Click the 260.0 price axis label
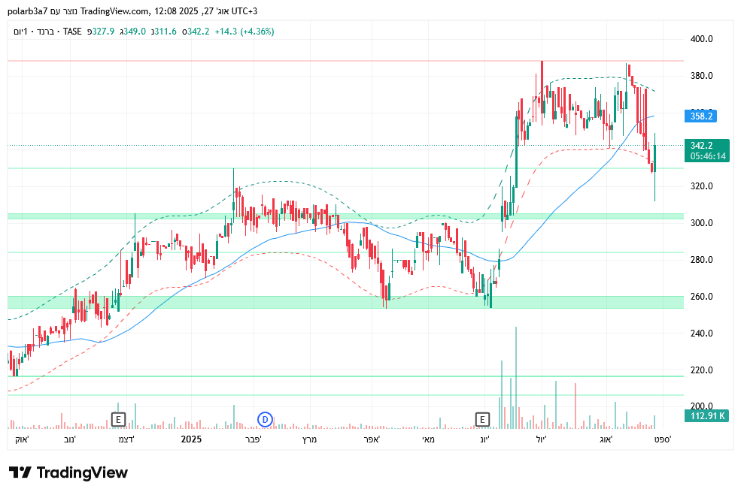 tap(701, 297)
